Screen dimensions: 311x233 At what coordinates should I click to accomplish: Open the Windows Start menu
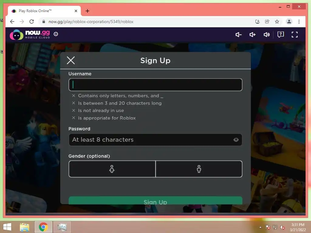[x=7, y=227]
